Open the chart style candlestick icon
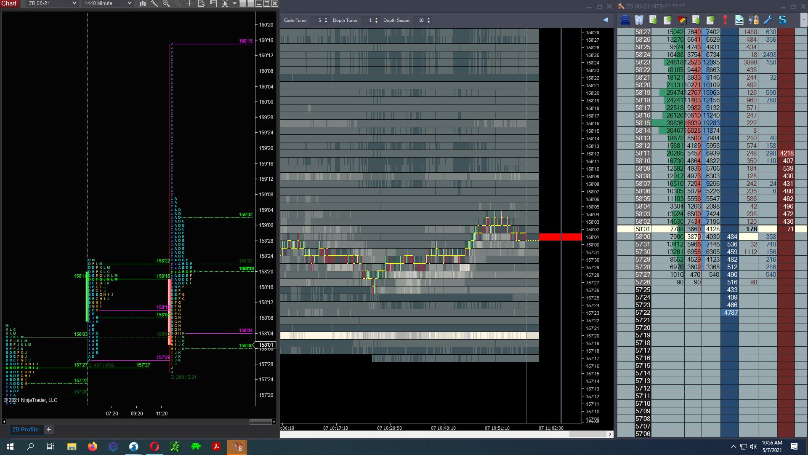This screenshot has width=808, height=455. click(143, 3)
